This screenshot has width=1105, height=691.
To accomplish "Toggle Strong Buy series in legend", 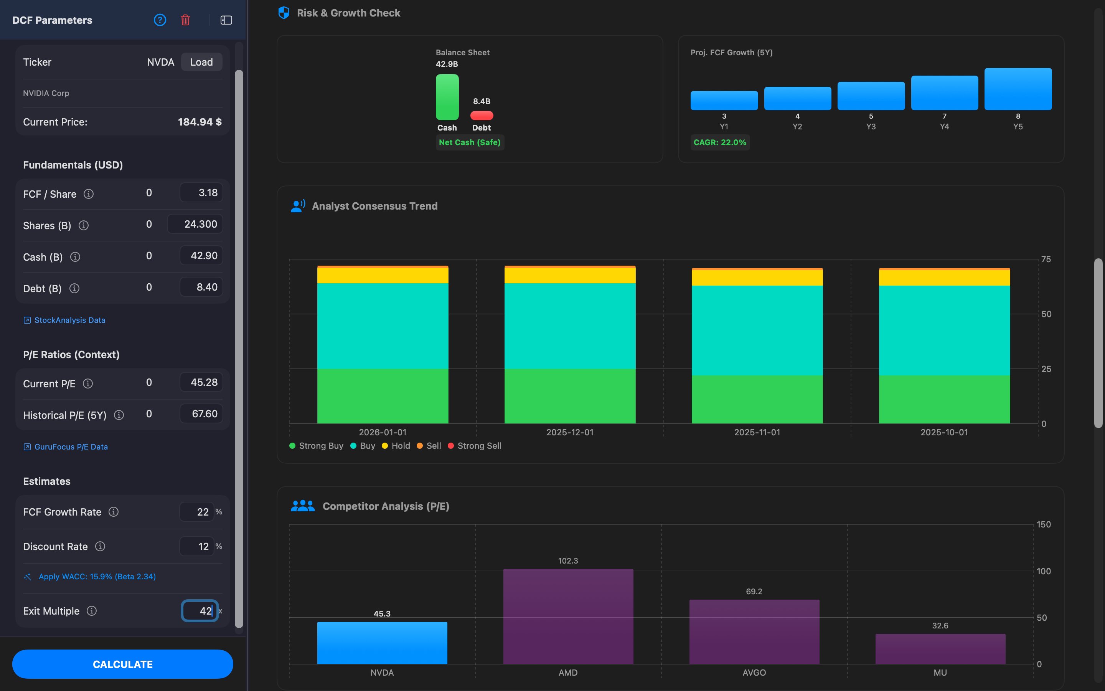I will (317, 446).
